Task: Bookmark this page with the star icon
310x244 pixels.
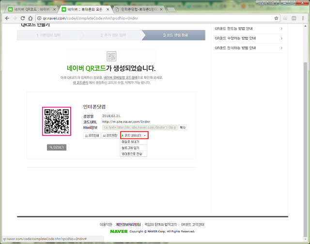Action: (276, 18)
